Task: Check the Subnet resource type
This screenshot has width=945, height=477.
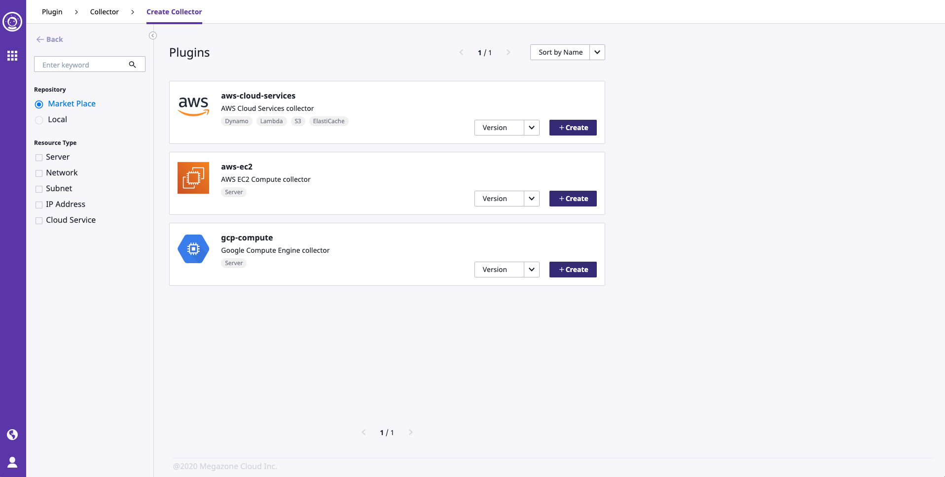Action: (39, 189)
